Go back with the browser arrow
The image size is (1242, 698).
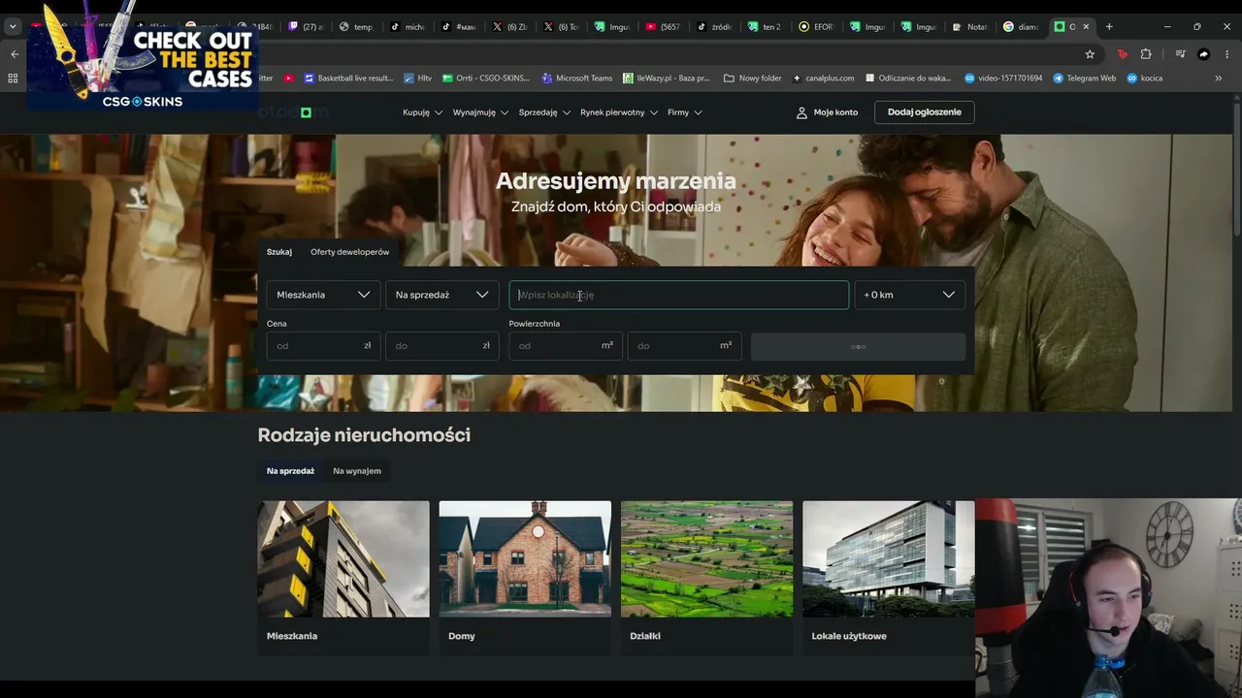15,54
